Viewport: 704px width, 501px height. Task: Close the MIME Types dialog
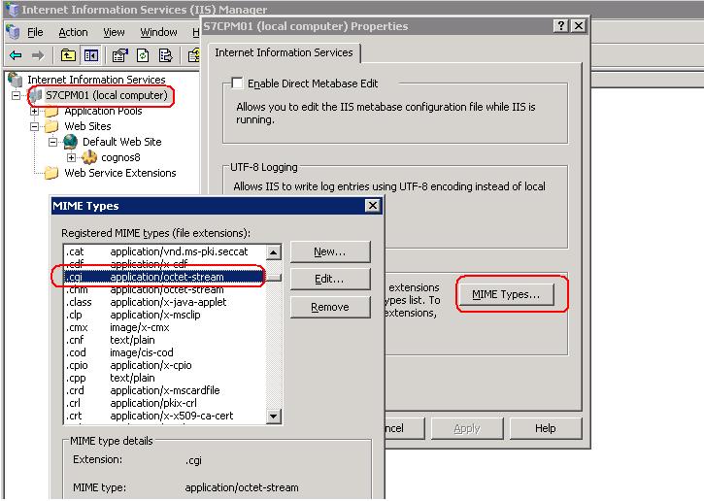click(373, 206)
